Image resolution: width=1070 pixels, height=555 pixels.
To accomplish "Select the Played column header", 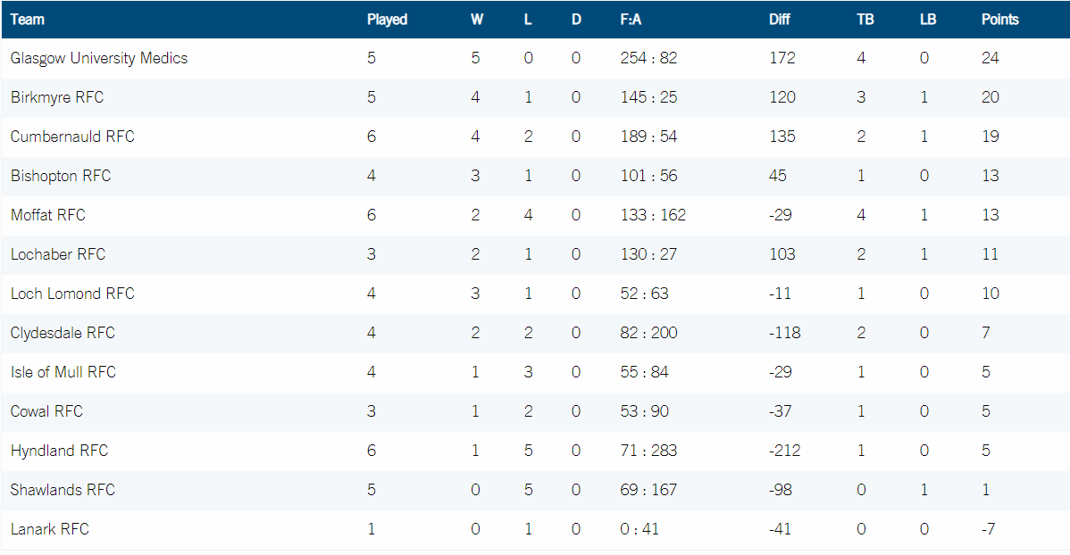I will click(387, 20).
